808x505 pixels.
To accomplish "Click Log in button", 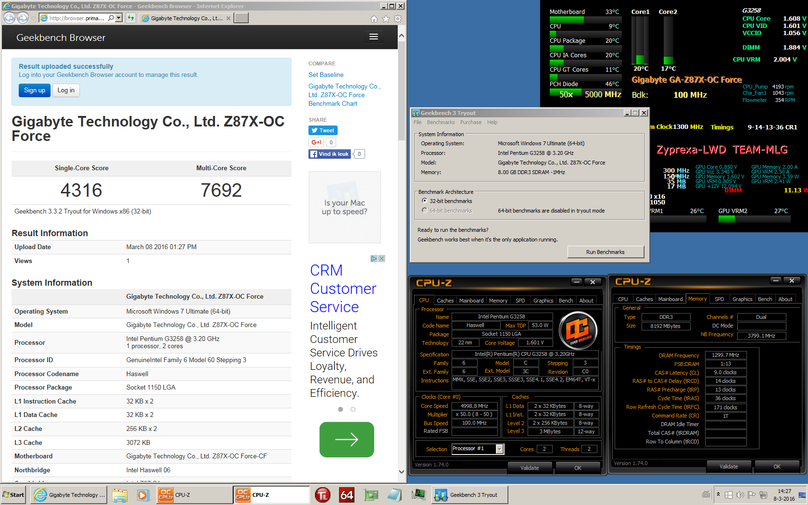I will click(66, 90).
